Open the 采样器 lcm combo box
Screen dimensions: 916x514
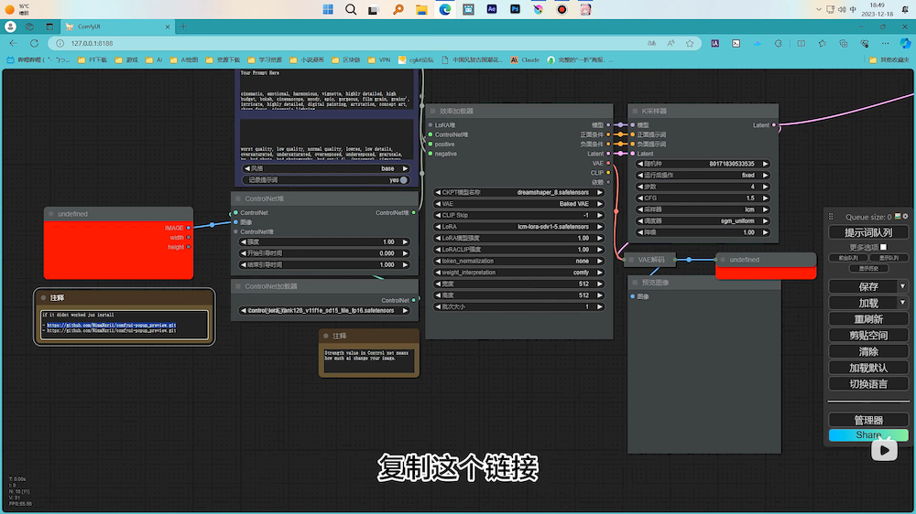[x=703, y=209]
